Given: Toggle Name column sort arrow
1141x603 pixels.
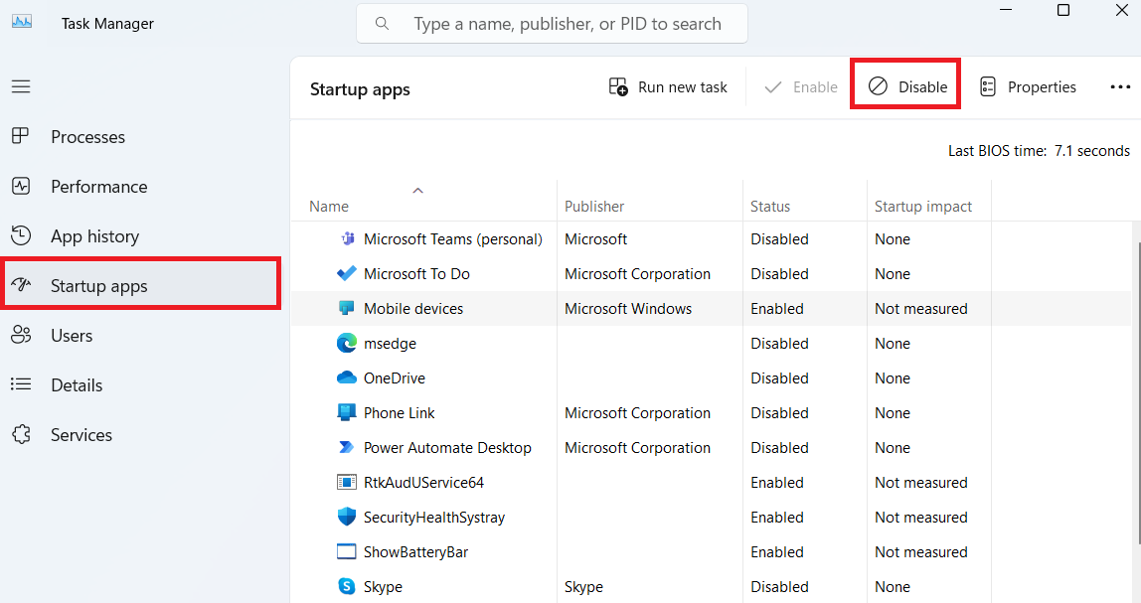Looking at the screenshot, I should point(417,191).
